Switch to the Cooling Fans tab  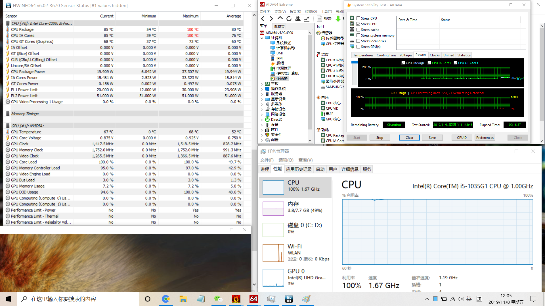386,55
